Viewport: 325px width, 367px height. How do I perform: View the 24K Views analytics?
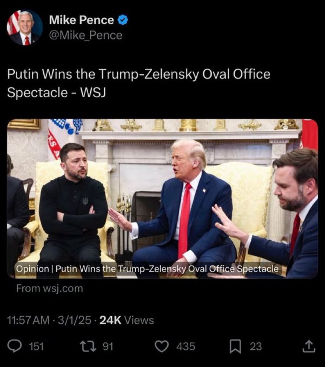coord(126,320)
